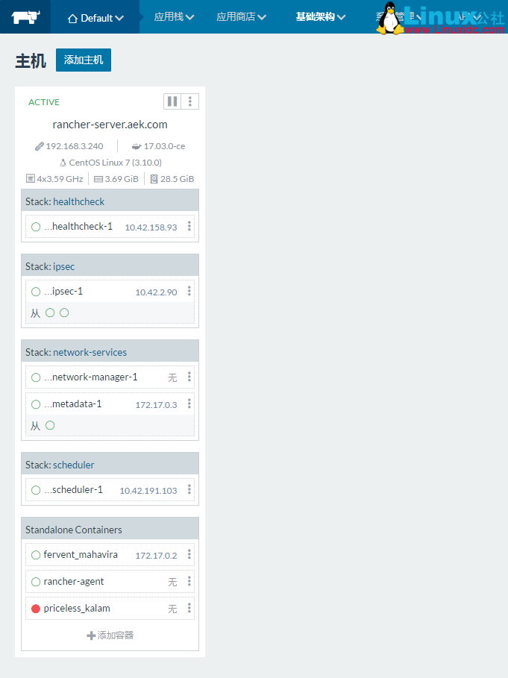Click the ACTIVE host status label

point(44,102)
